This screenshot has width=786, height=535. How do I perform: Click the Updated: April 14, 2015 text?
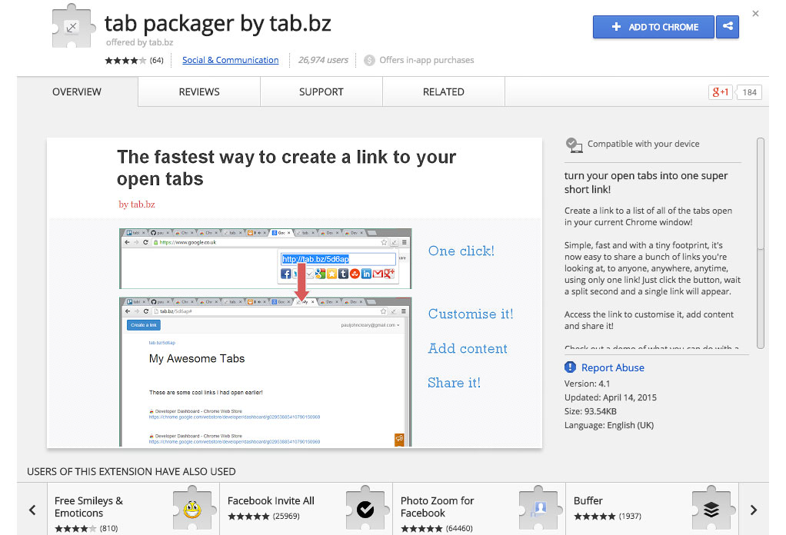pyautogui.click(x=611, y=397)
